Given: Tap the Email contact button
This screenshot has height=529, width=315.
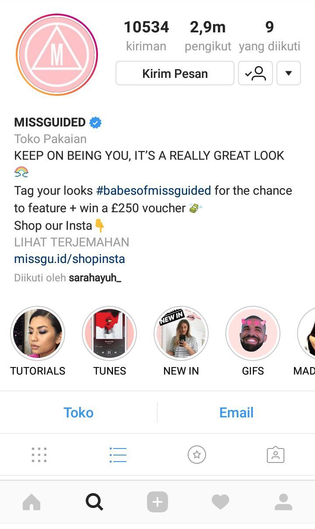Looking at the screenshot, I should coord(236,412).
